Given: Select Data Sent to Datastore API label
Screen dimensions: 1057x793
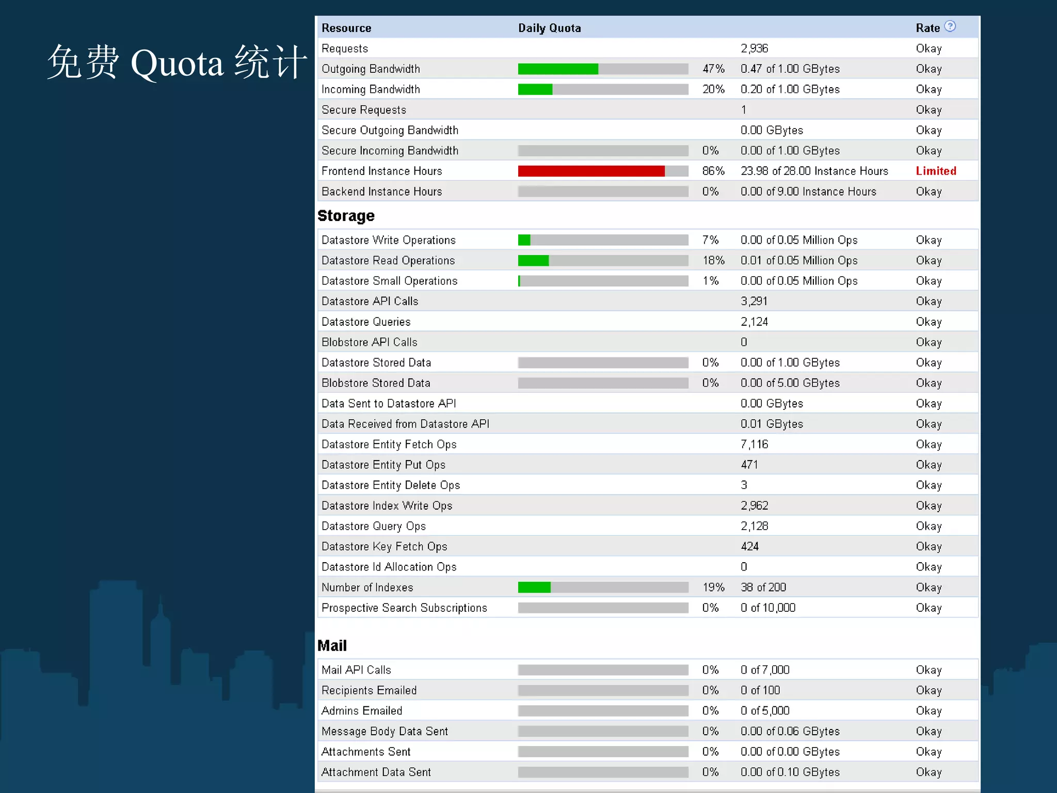Looking at the screenshot, I should [389, 404].
